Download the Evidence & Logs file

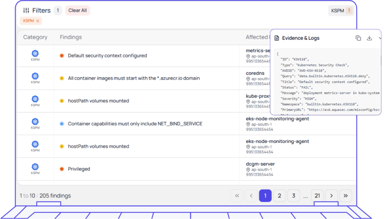(x=369, y=38)
